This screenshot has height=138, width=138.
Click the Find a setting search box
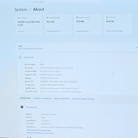(x=64, y=2)
